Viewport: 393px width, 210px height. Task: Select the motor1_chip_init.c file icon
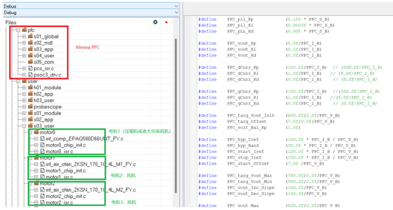click(x=42, y=171)
